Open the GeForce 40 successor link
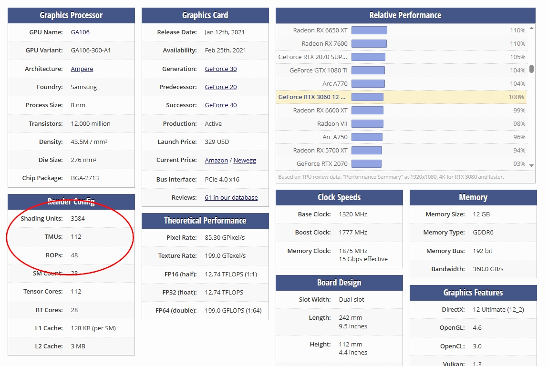The width and height of the screenshot is (548, 366). pyautogui.click(x=220, y=105)
